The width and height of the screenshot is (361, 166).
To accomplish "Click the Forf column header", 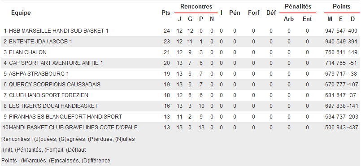I will [x=254, y=13].
